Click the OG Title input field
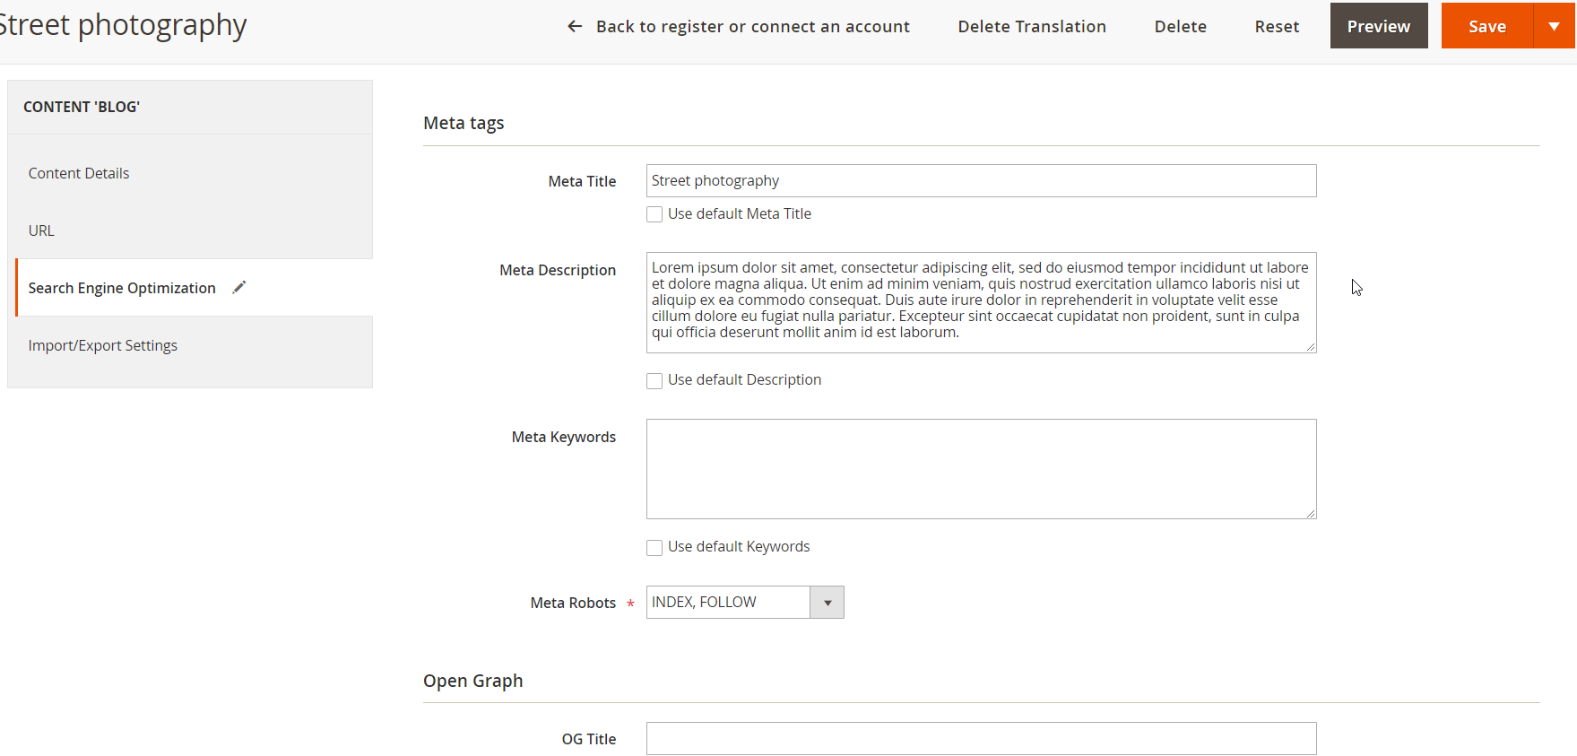Image resolution: width=1577 pixels, height=756 pixels. (x=981, y=739)
